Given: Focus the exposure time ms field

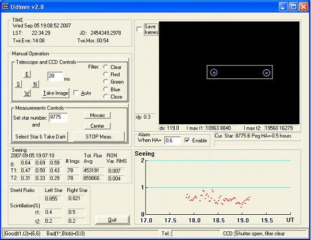Looking at the screenshot, I should click(x=55, y=76).
